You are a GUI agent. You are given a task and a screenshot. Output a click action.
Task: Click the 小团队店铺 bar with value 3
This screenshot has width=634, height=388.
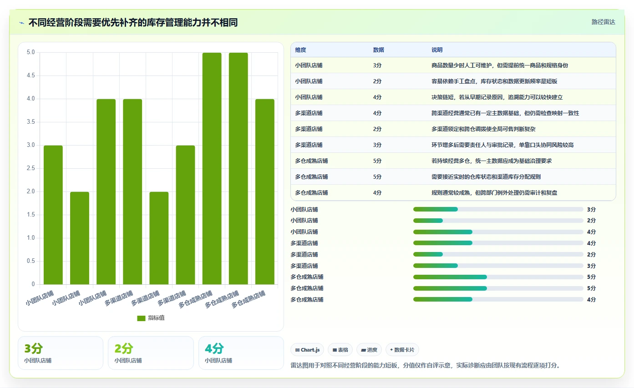click(x=53, y=215)
